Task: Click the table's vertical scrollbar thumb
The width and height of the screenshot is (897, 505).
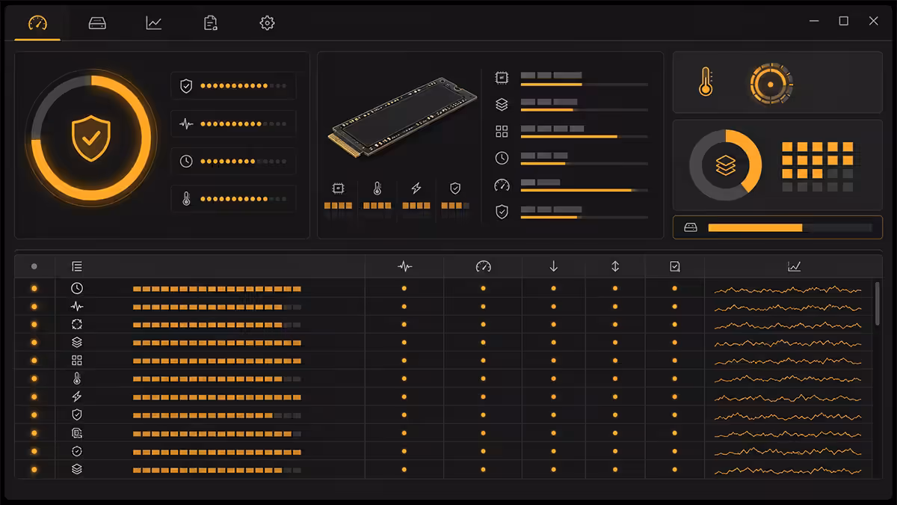Action: click(x=877, y=303)
